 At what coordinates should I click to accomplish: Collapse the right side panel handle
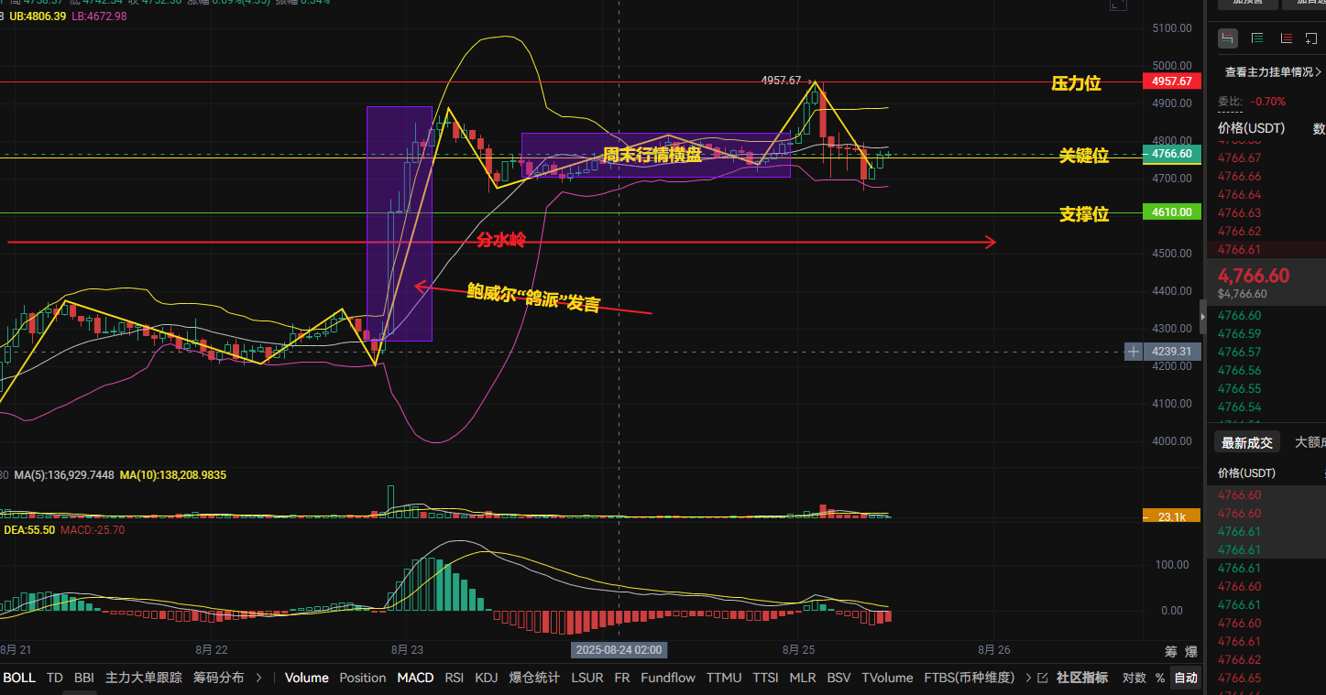point(1203,317)
